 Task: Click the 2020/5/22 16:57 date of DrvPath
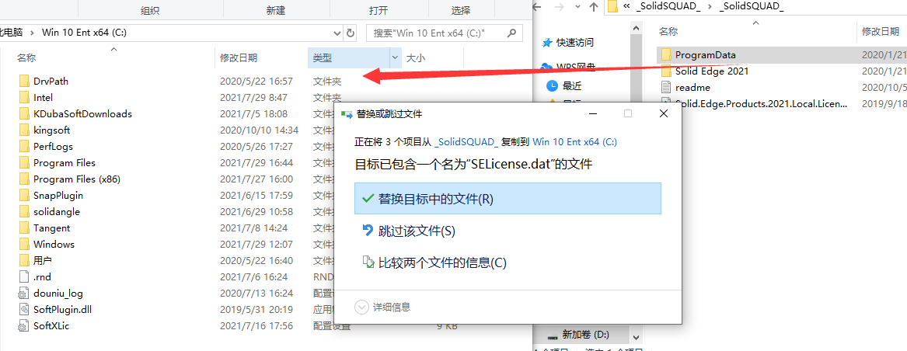[256, 82]
